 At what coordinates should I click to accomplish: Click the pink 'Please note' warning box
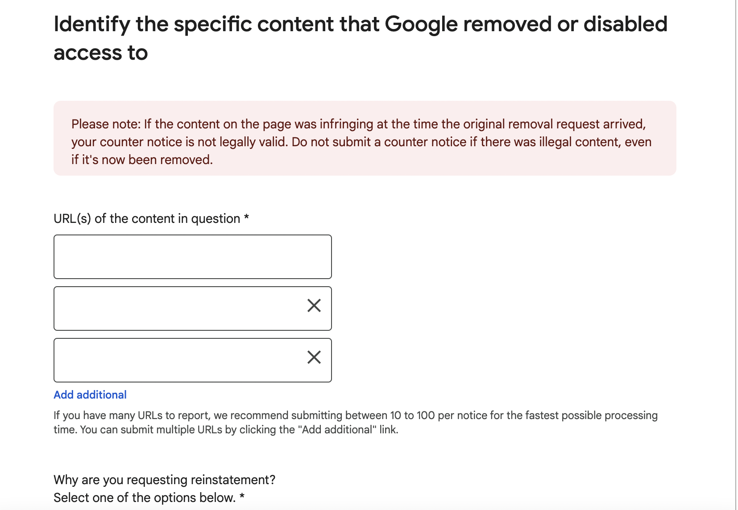coord(365,138)
